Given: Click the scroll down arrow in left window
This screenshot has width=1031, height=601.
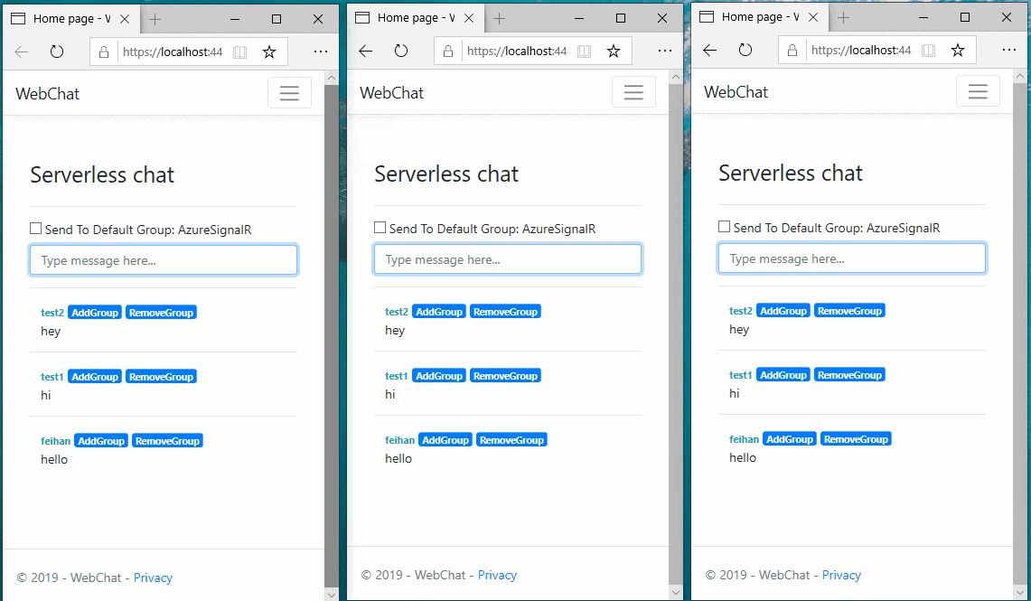Looking at the screenshot, I should (332, 594).
